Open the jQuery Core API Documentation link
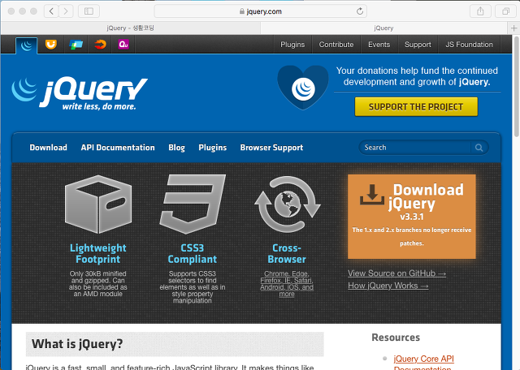 [x=423, y=364]
